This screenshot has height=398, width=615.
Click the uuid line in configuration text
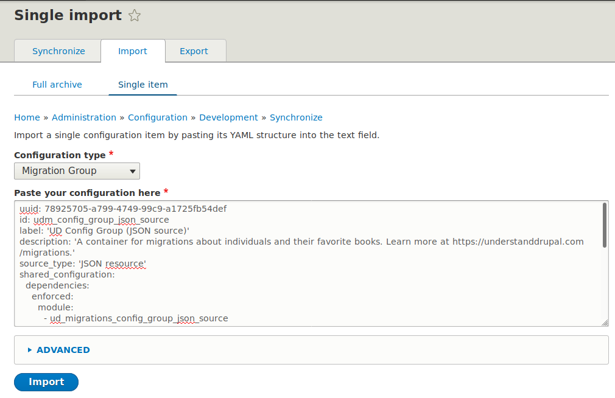point(123,209)
